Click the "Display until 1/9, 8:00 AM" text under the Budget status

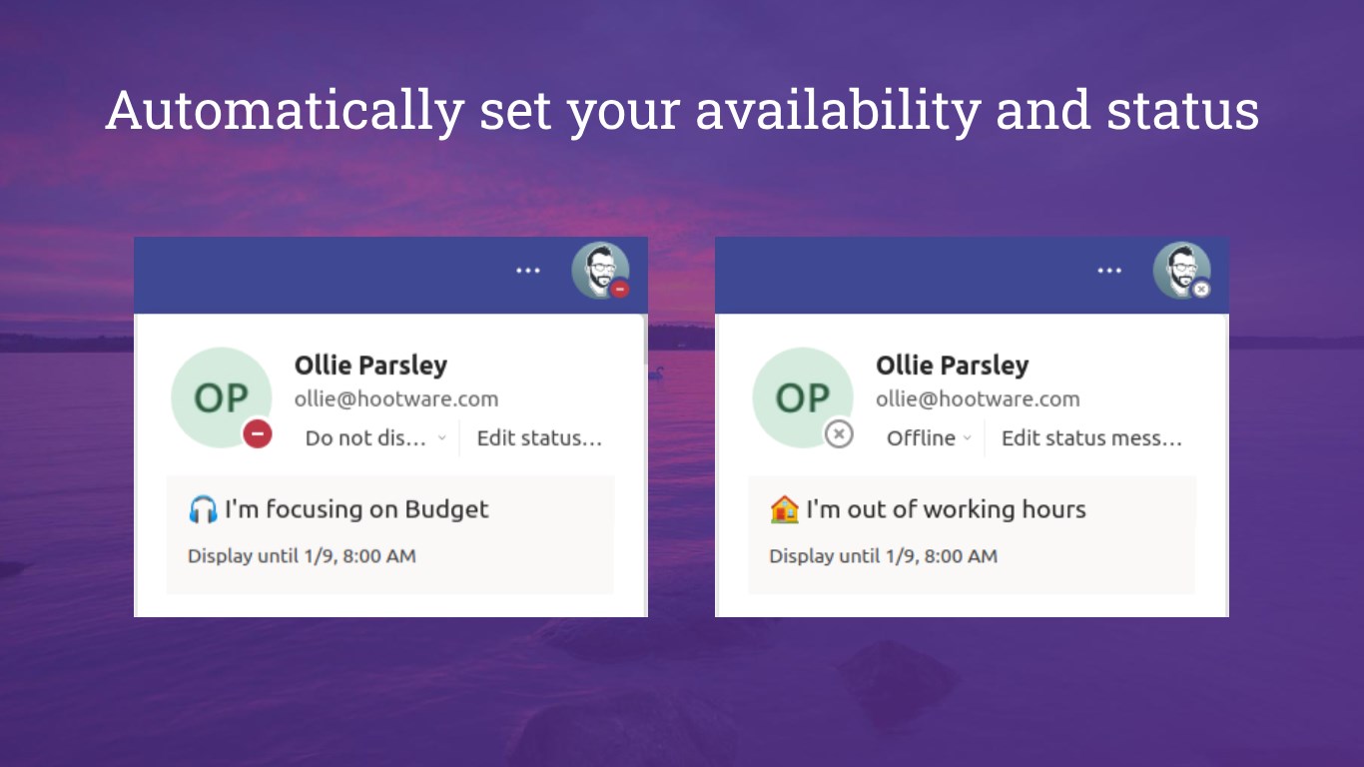(x=302, y=556)
